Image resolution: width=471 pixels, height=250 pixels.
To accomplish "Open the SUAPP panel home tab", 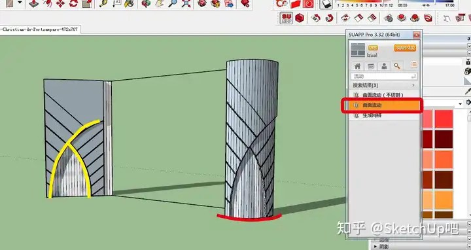I will point(357,66).
